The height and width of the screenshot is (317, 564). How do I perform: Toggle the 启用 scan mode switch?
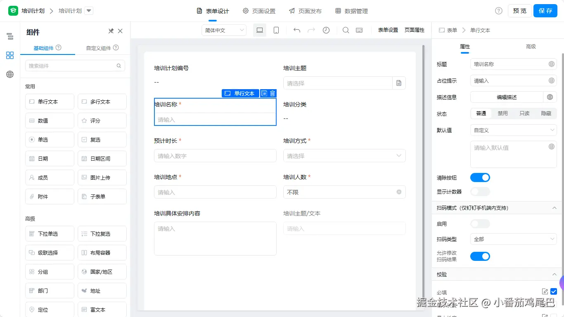pyautogui.click(x=480, y=224)
